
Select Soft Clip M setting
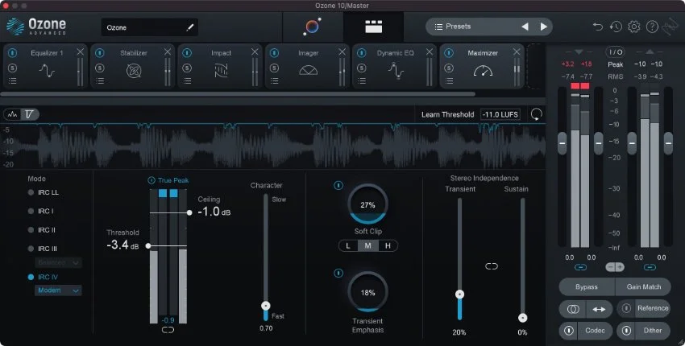(367, 245)
